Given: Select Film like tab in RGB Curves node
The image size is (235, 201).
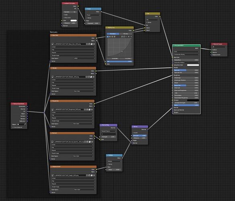Looking at the screenshot, I should (x=126, y=34).
